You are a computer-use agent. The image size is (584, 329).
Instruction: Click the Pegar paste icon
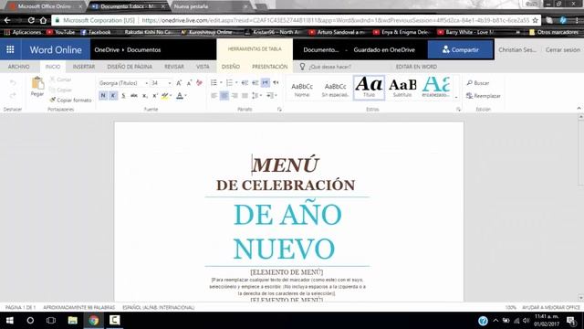coord(37,84)
